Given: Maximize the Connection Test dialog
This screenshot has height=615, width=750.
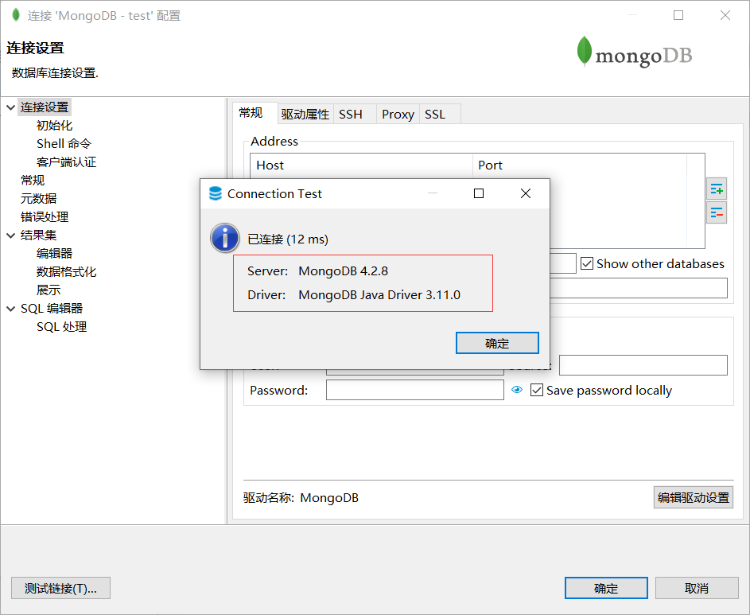Looking at the screenshot, I should 478,193.
